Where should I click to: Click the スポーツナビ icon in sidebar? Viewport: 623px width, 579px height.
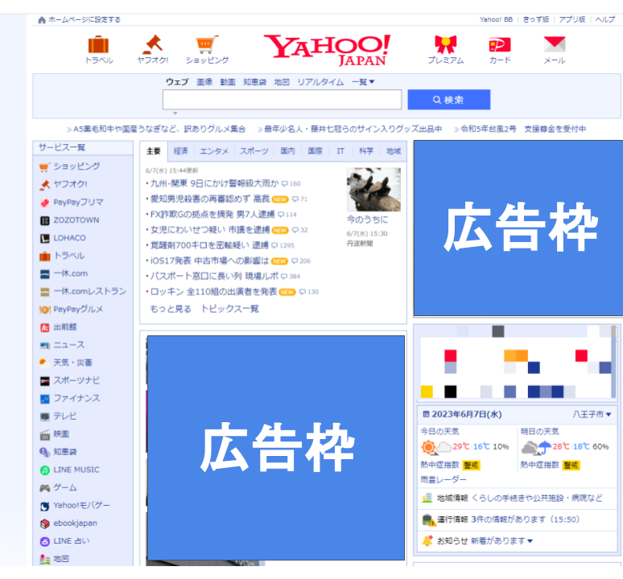coord(45,381)
